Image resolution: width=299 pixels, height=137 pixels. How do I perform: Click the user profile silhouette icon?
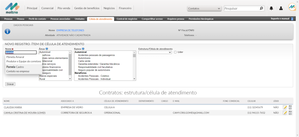coord(281,8)
